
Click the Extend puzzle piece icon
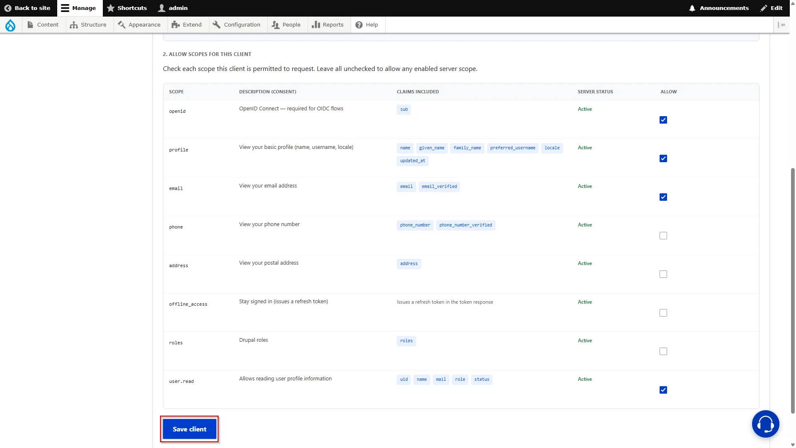tap(176, 25)
